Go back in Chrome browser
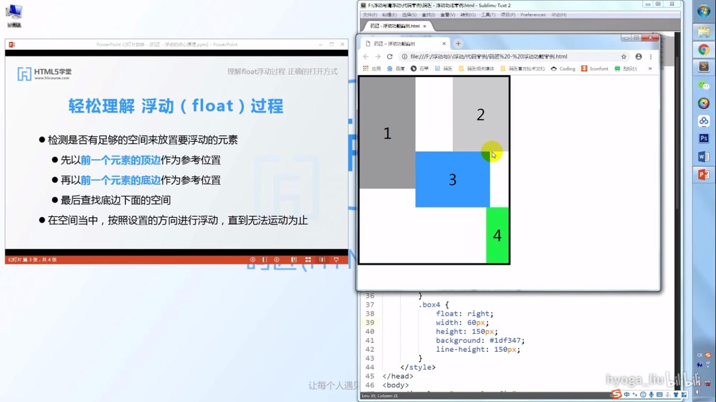The height and width of the screenshot is (402, 716). (366, 57)
